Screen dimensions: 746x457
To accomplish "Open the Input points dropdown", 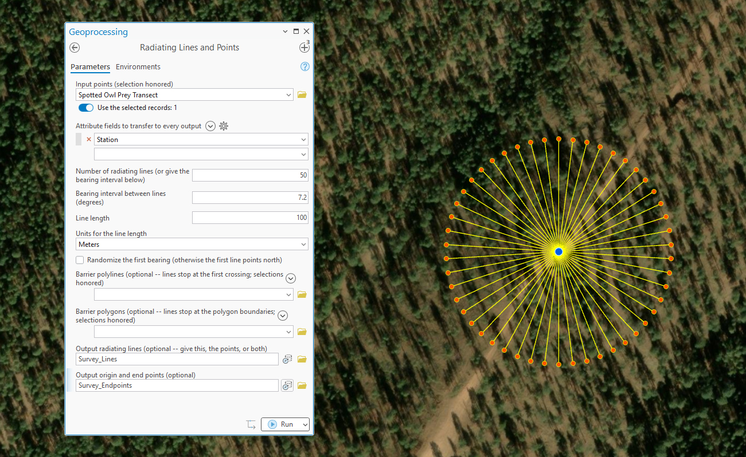I will [288, 95].
